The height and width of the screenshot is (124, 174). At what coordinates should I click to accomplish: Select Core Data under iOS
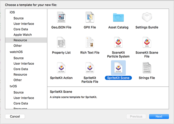tap(21, 29)
